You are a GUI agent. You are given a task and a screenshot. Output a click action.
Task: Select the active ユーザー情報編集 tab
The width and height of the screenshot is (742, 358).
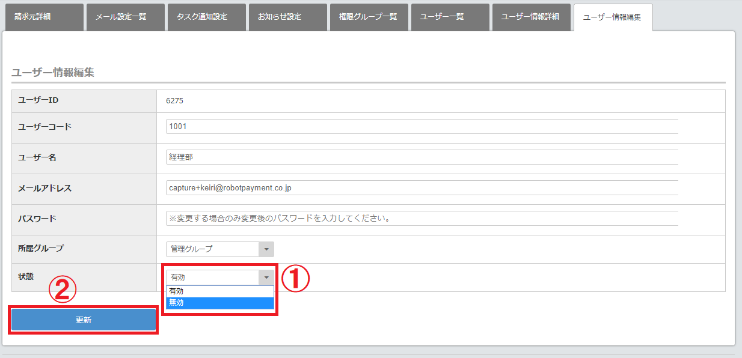(x=612, y=17)
